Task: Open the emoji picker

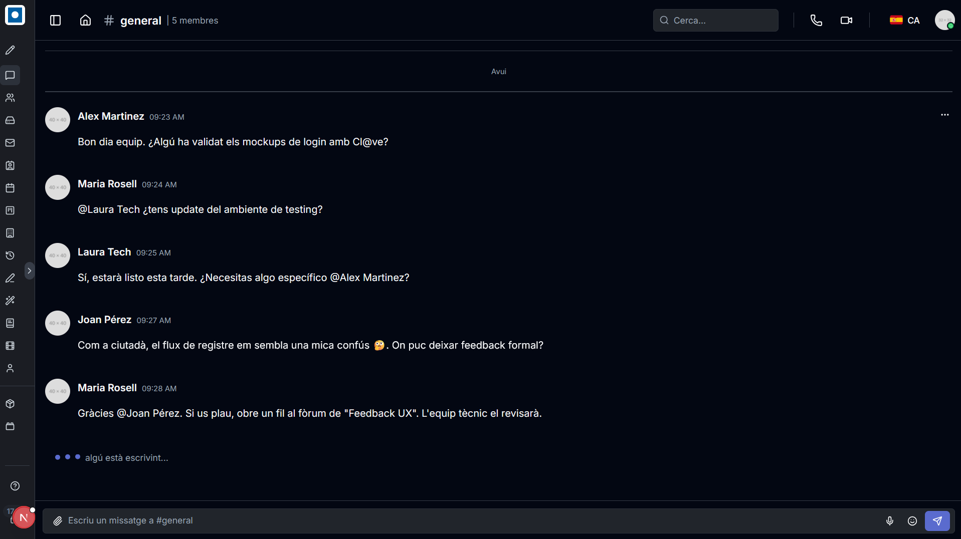Action: (x=912, y=521)
